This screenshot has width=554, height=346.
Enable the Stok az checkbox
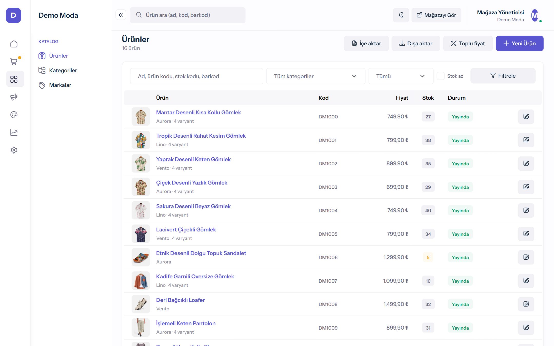point(441,76)
